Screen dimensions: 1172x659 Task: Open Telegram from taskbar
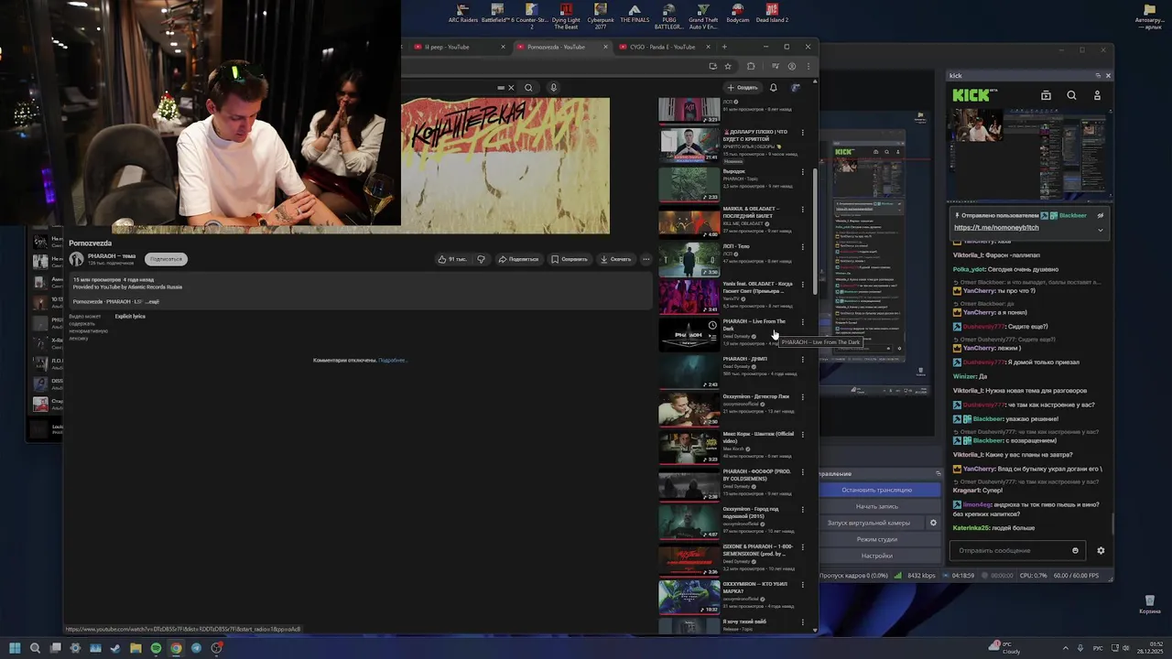(196, 648)
